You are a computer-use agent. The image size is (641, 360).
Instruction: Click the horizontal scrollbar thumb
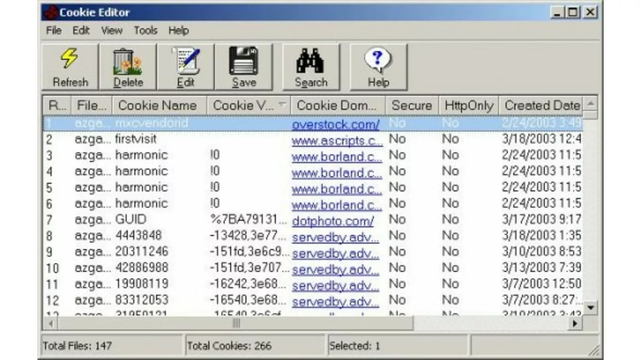pyautogui.click(x=236, y=323)
